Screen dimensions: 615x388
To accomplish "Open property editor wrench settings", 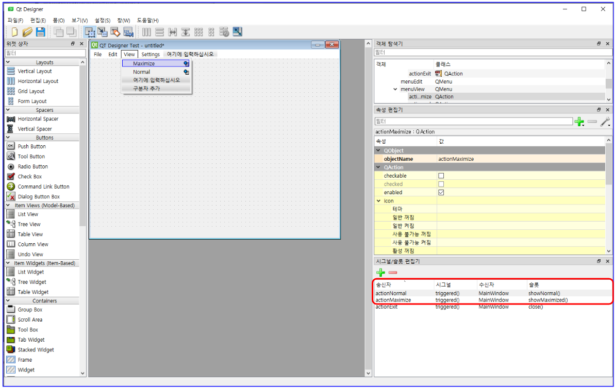I will click(x=605, y=122).
